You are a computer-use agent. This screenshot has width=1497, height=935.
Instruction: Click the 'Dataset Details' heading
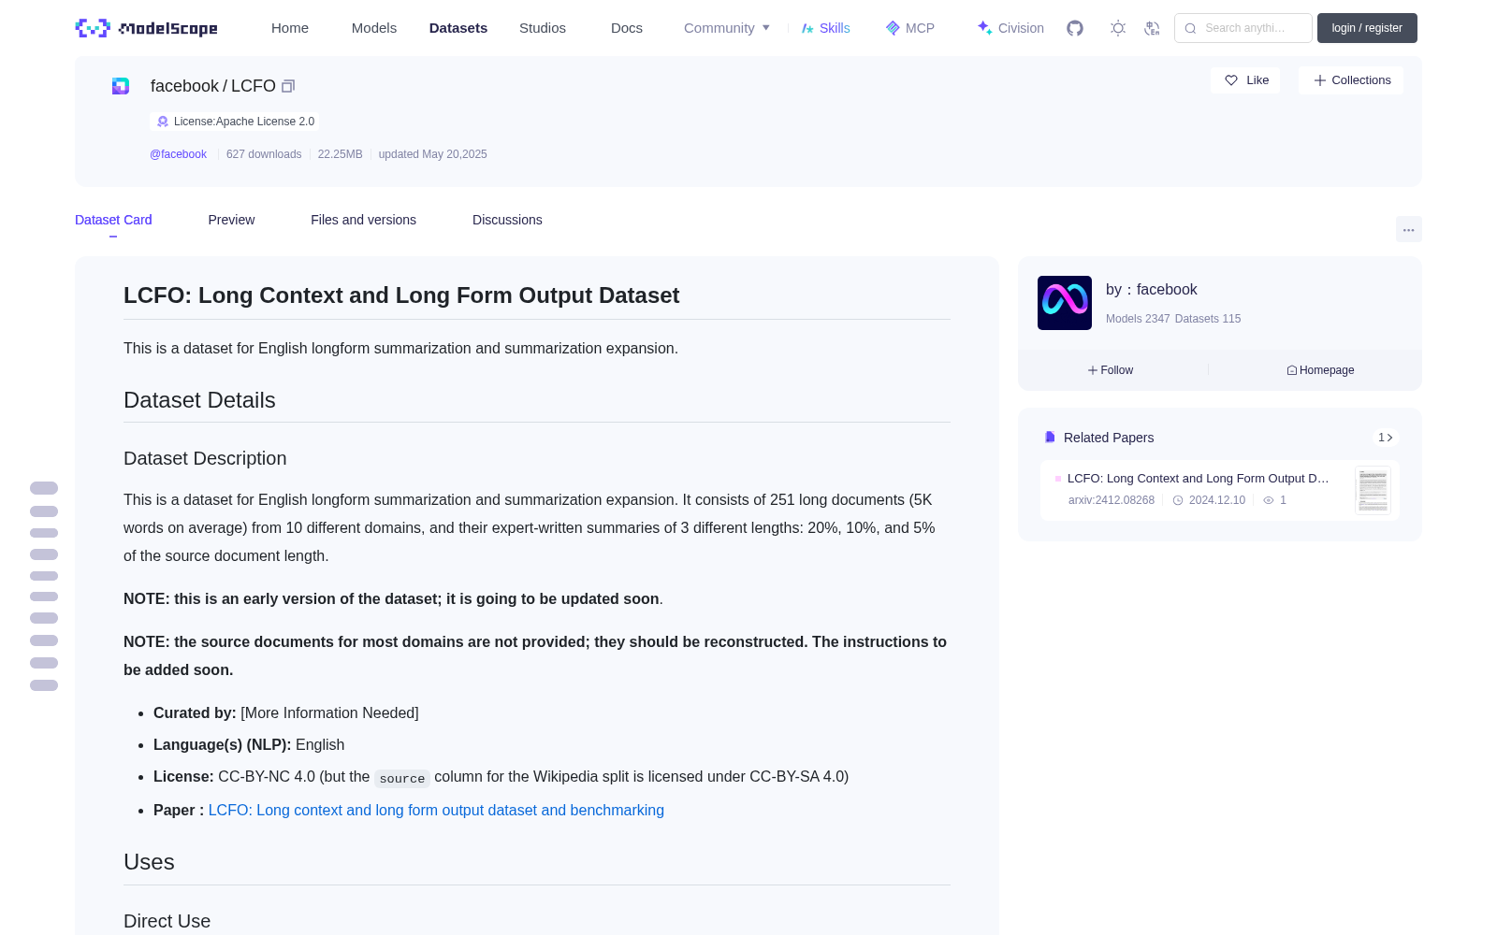point(199,400)
